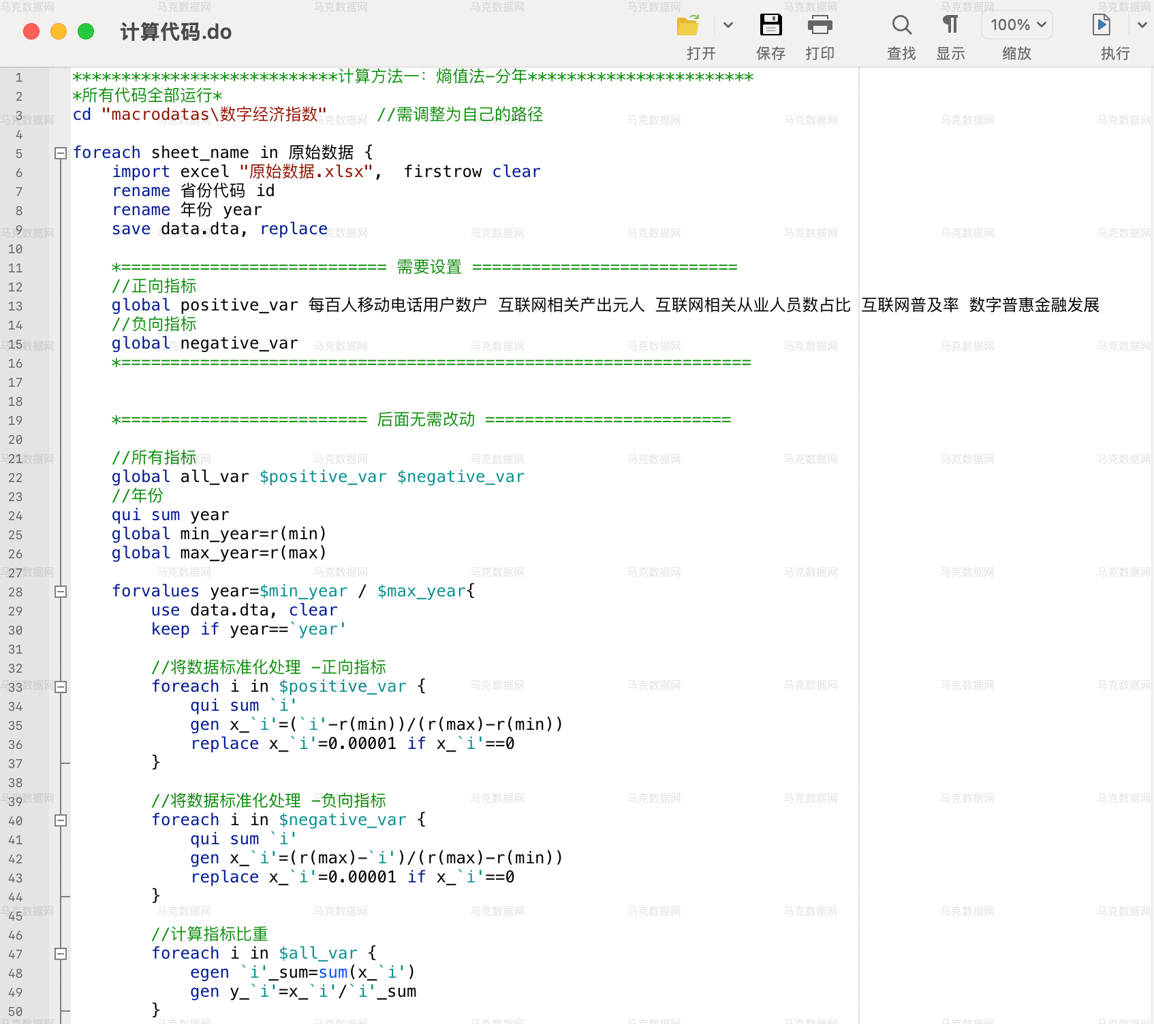Click the Execute do-file icon (执行)
This screenshot has width=1154, height=1024.
click(x=1101, y=25)
